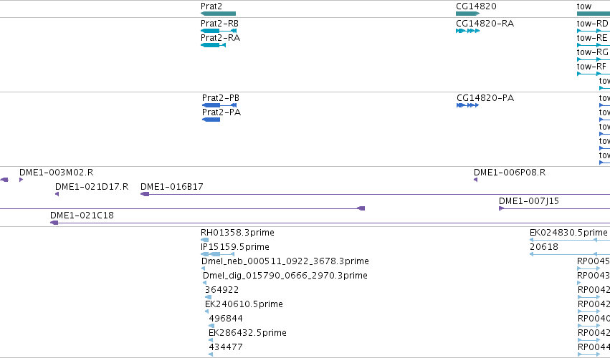This screenshot has width=610, height=358.
Task: Select the blue Prat2-PA CDS glyph
Action: [x=211, y=120]
